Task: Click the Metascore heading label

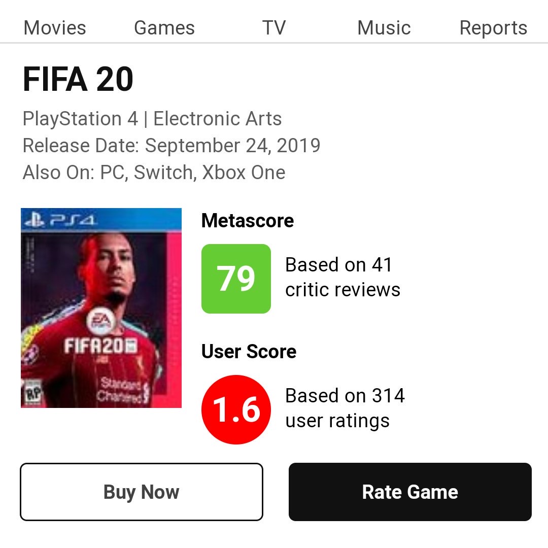Action: pyautogui.click(x=248, y=221)
